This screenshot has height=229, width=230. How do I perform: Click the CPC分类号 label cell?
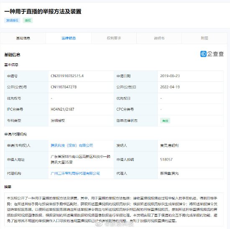135,109
